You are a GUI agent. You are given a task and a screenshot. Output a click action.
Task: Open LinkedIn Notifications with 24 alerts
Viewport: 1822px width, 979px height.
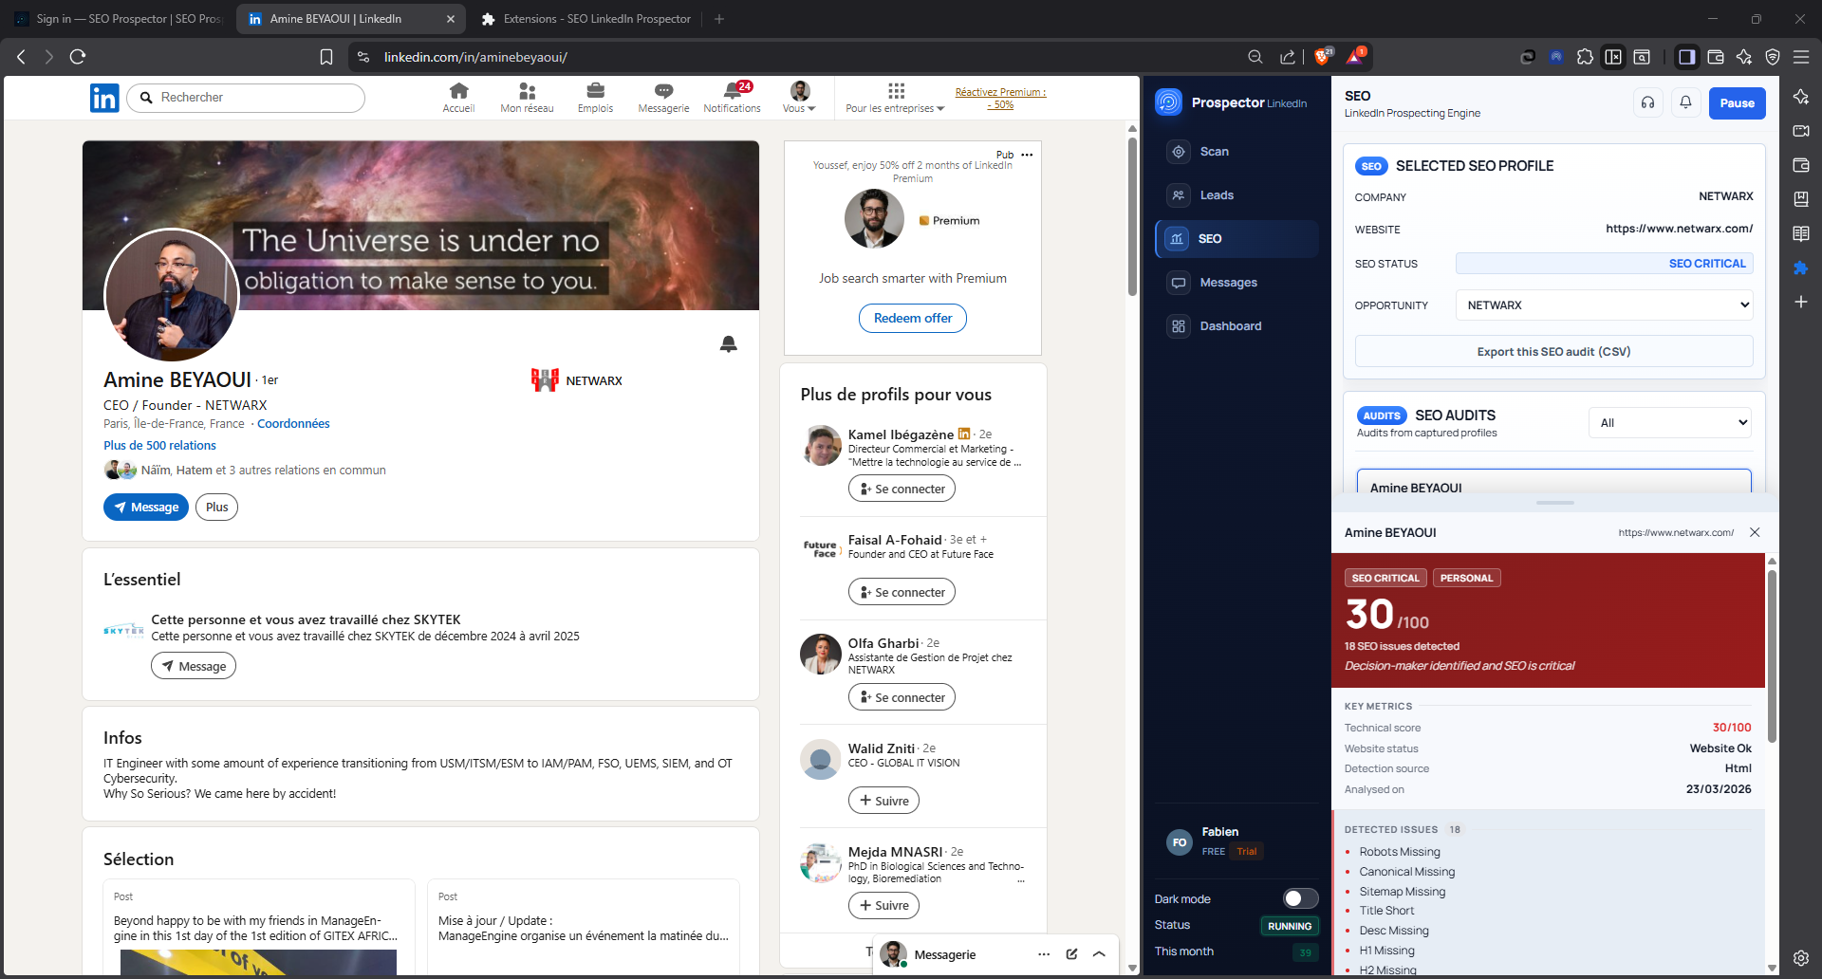pos(731,97)
